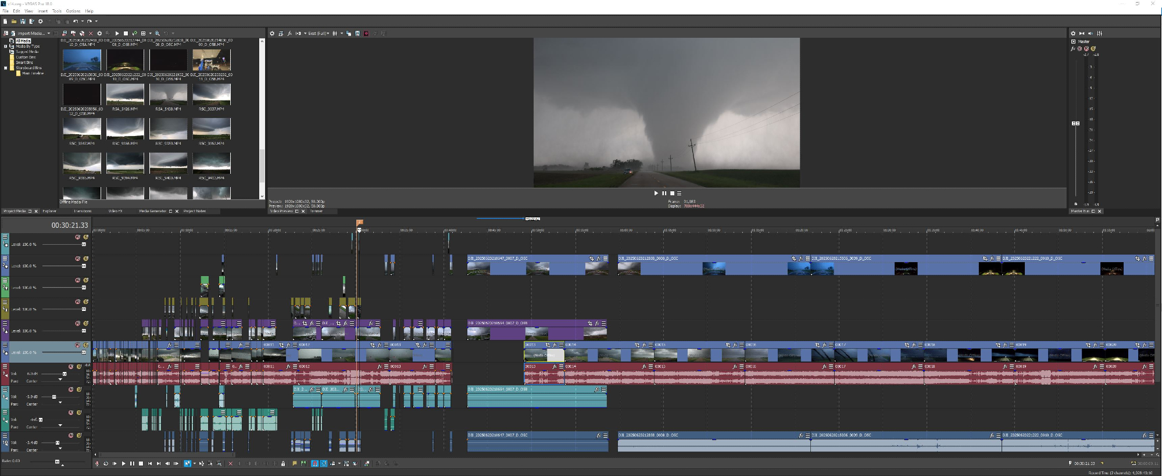This screenshot has height=476, width=1162.
Task: Mute video track 1
Action: [77, 237]
